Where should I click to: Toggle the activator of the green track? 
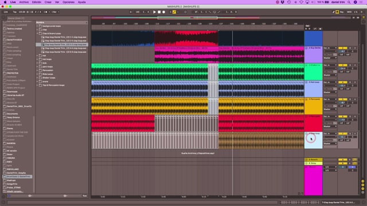[x=343, y=65]
